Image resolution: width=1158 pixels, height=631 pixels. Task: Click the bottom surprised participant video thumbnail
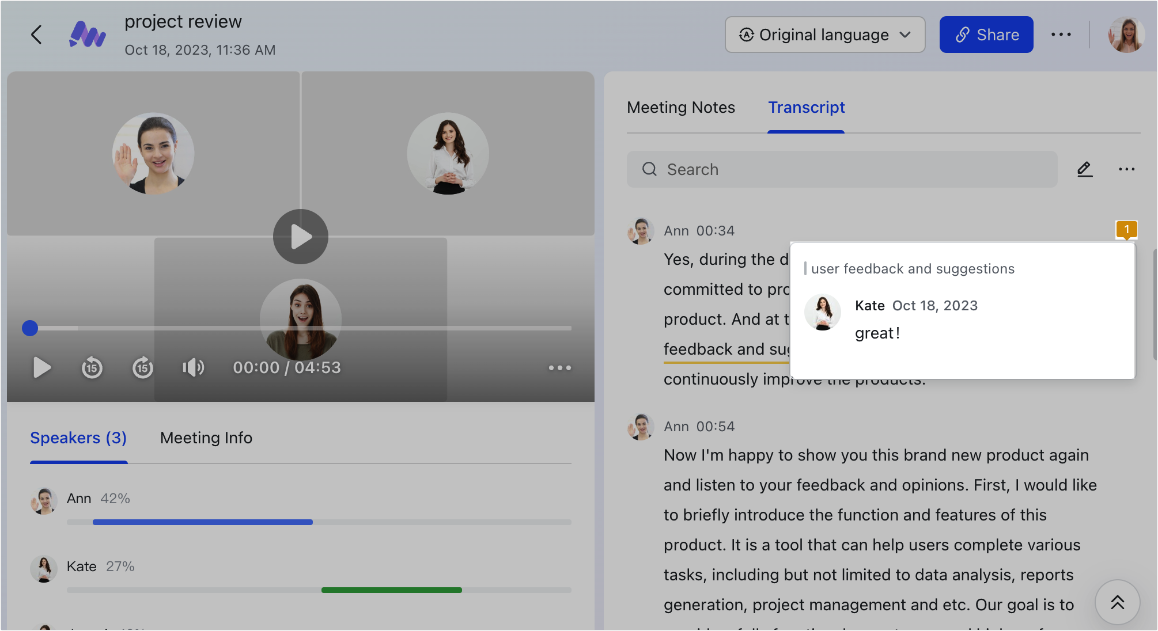[x=301, y=320]
